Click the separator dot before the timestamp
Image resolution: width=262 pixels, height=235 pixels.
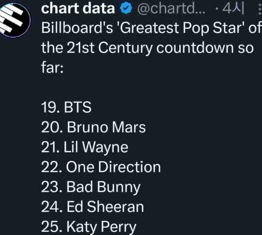(217, 9)
